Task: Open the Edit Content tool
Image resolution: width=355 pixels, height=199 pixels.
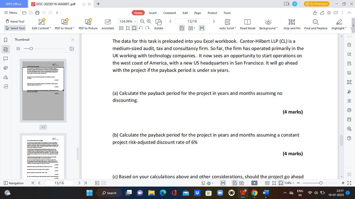Action: 41,24
